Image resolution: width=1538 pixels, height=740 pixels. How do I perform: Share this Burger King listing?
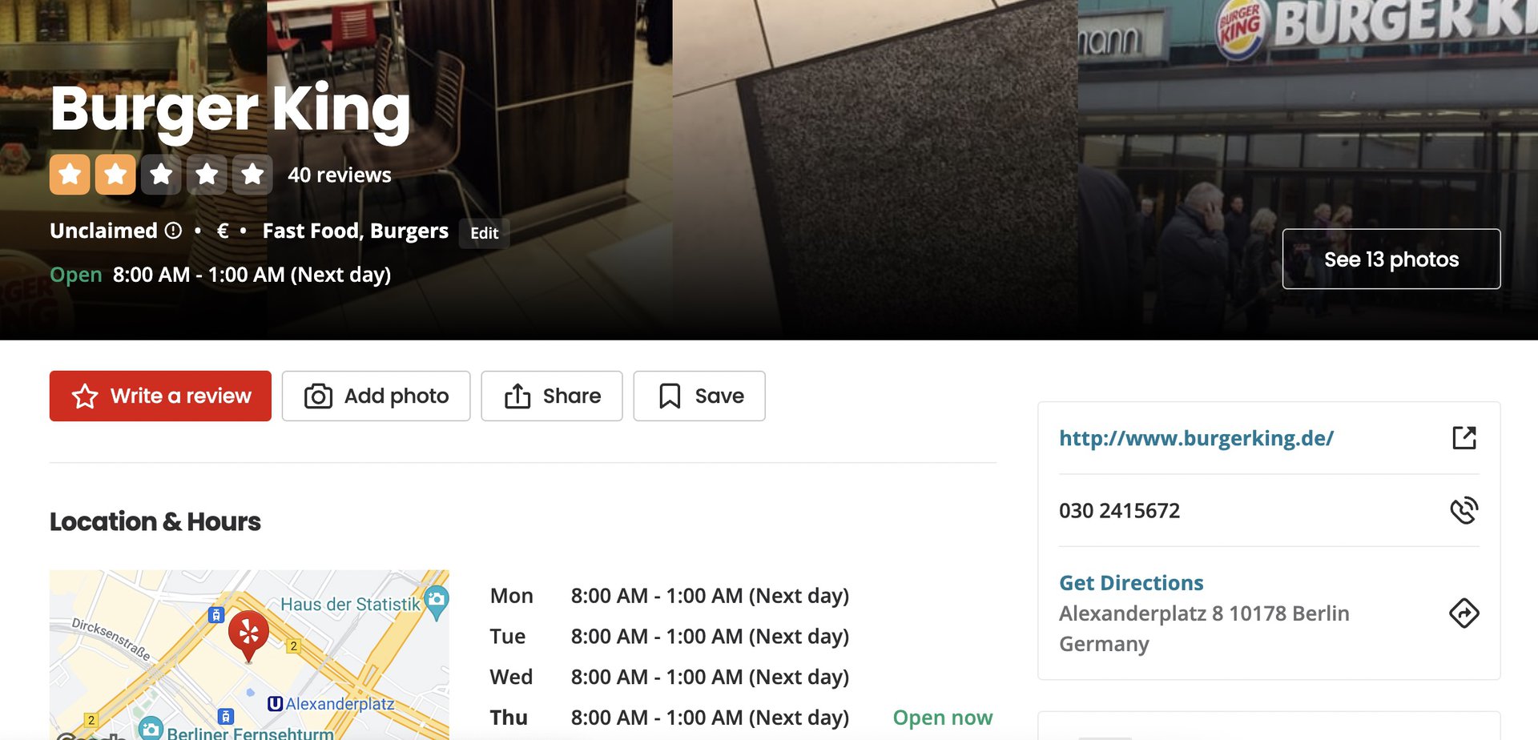(552, 396)
